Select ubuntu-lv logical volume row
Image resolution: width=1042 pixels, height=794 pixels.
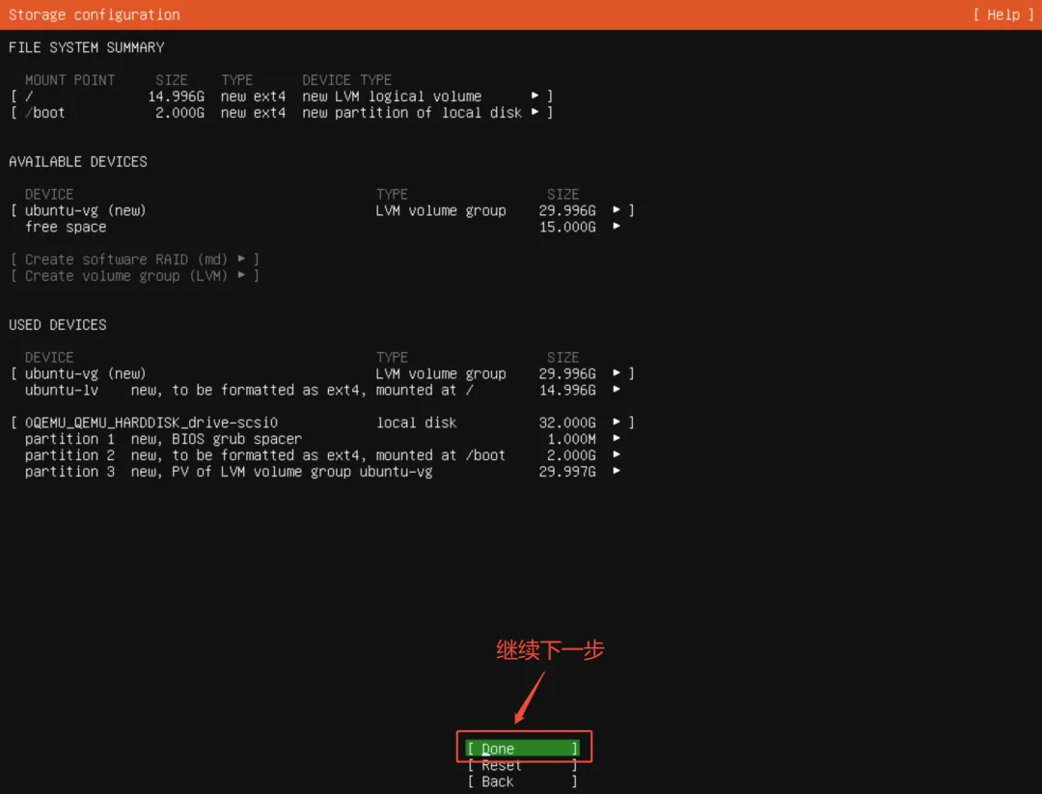pos(323,390)
